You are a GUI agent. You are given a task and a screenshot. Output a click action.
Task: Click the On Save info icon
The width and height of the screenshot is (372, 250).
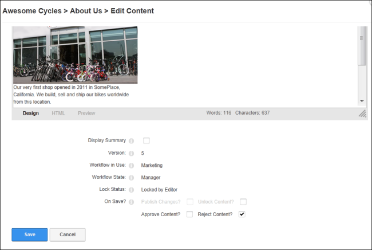pos(131,202)
